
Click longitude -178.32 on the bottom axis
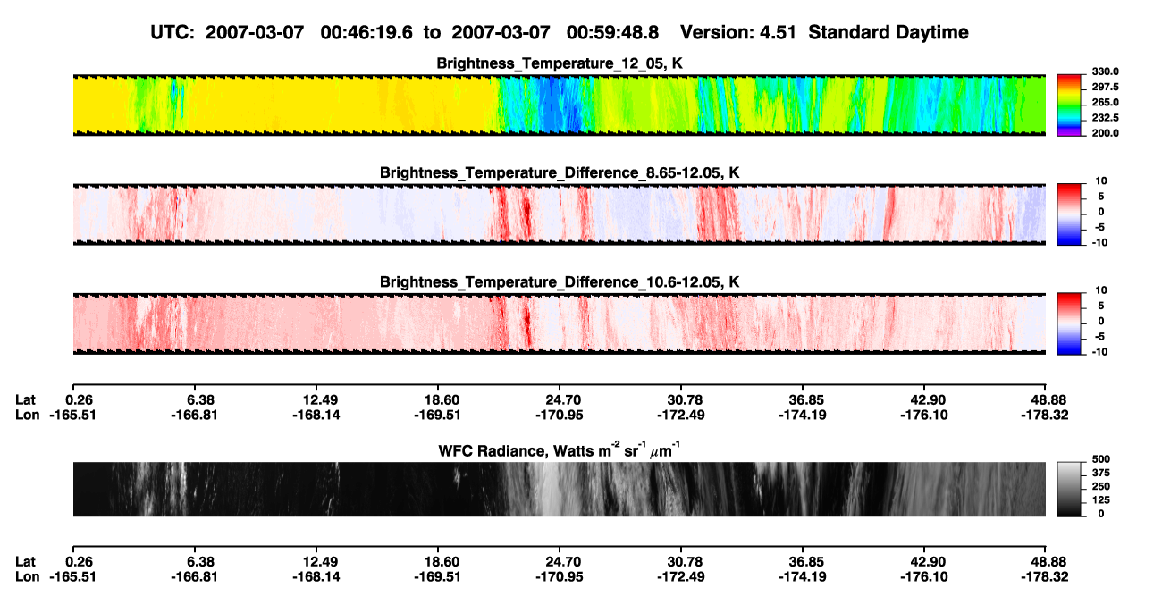point(1045,576)
